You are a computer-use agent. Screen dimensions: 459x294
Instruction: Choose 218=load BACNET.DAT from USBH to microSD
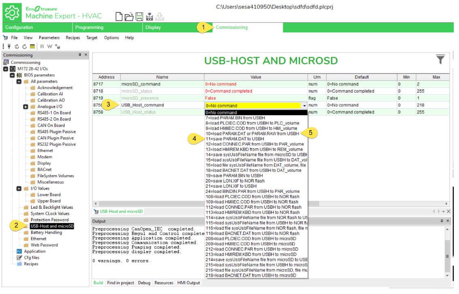click(x=256, y=276)
